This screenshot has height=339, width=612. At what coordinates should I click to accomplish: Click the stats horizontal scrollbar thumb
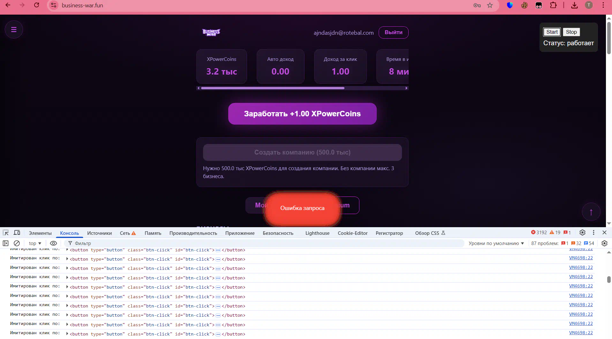pos(272,88)
